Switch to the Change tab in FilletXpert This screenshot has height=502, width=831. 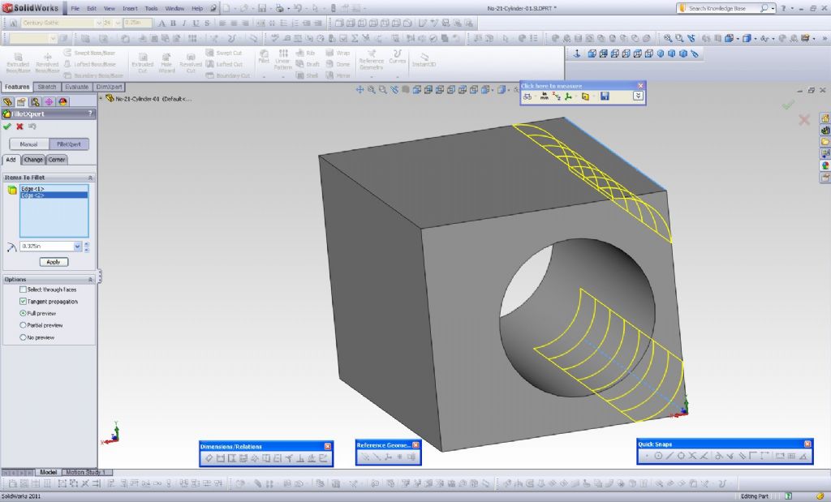pyautogui.click(x=32, y=160)
